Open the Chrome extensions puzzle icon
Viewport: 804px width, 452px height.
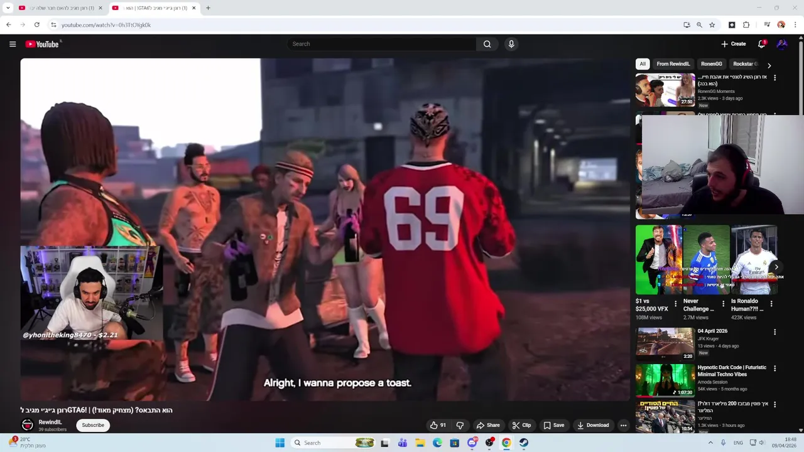coord(746,25)
